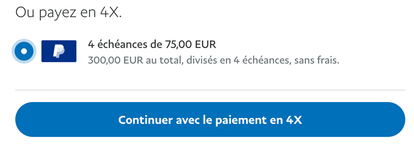This screenshot has width=414, height=146.
Task: Select the 4X installments radio button
Action: pyautogui.click(x=24, y=51)
